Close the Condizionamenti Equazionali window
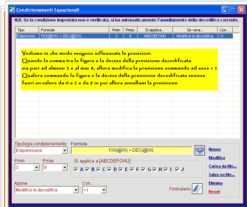This screenshot has width=247, height=207. pyautogui.click(x=241, y=10)
